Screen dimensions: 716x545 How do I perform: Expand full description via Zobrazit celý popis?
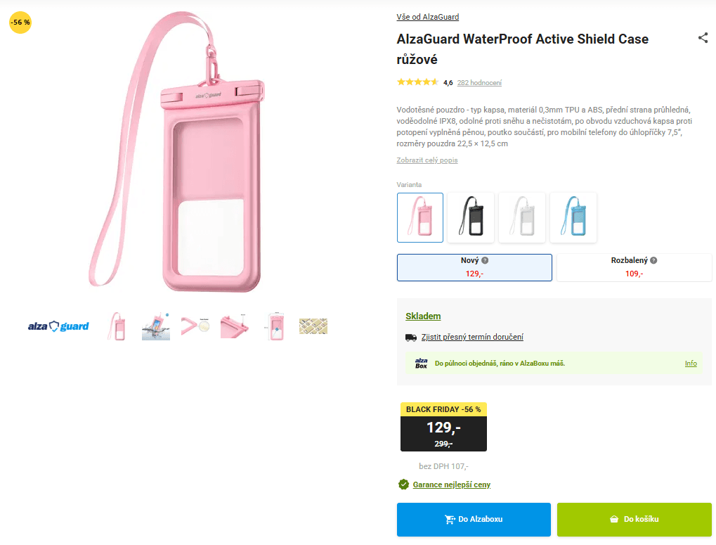coord(427,160)
